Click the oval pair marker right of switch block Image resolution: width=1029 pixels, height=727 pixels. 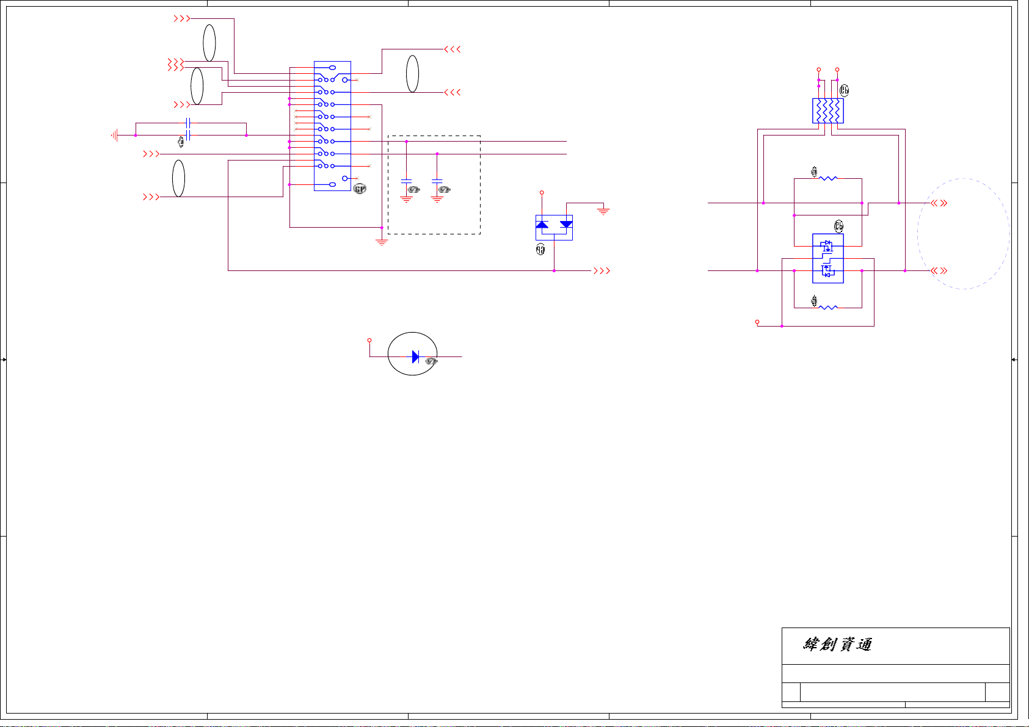coord(413,74)
